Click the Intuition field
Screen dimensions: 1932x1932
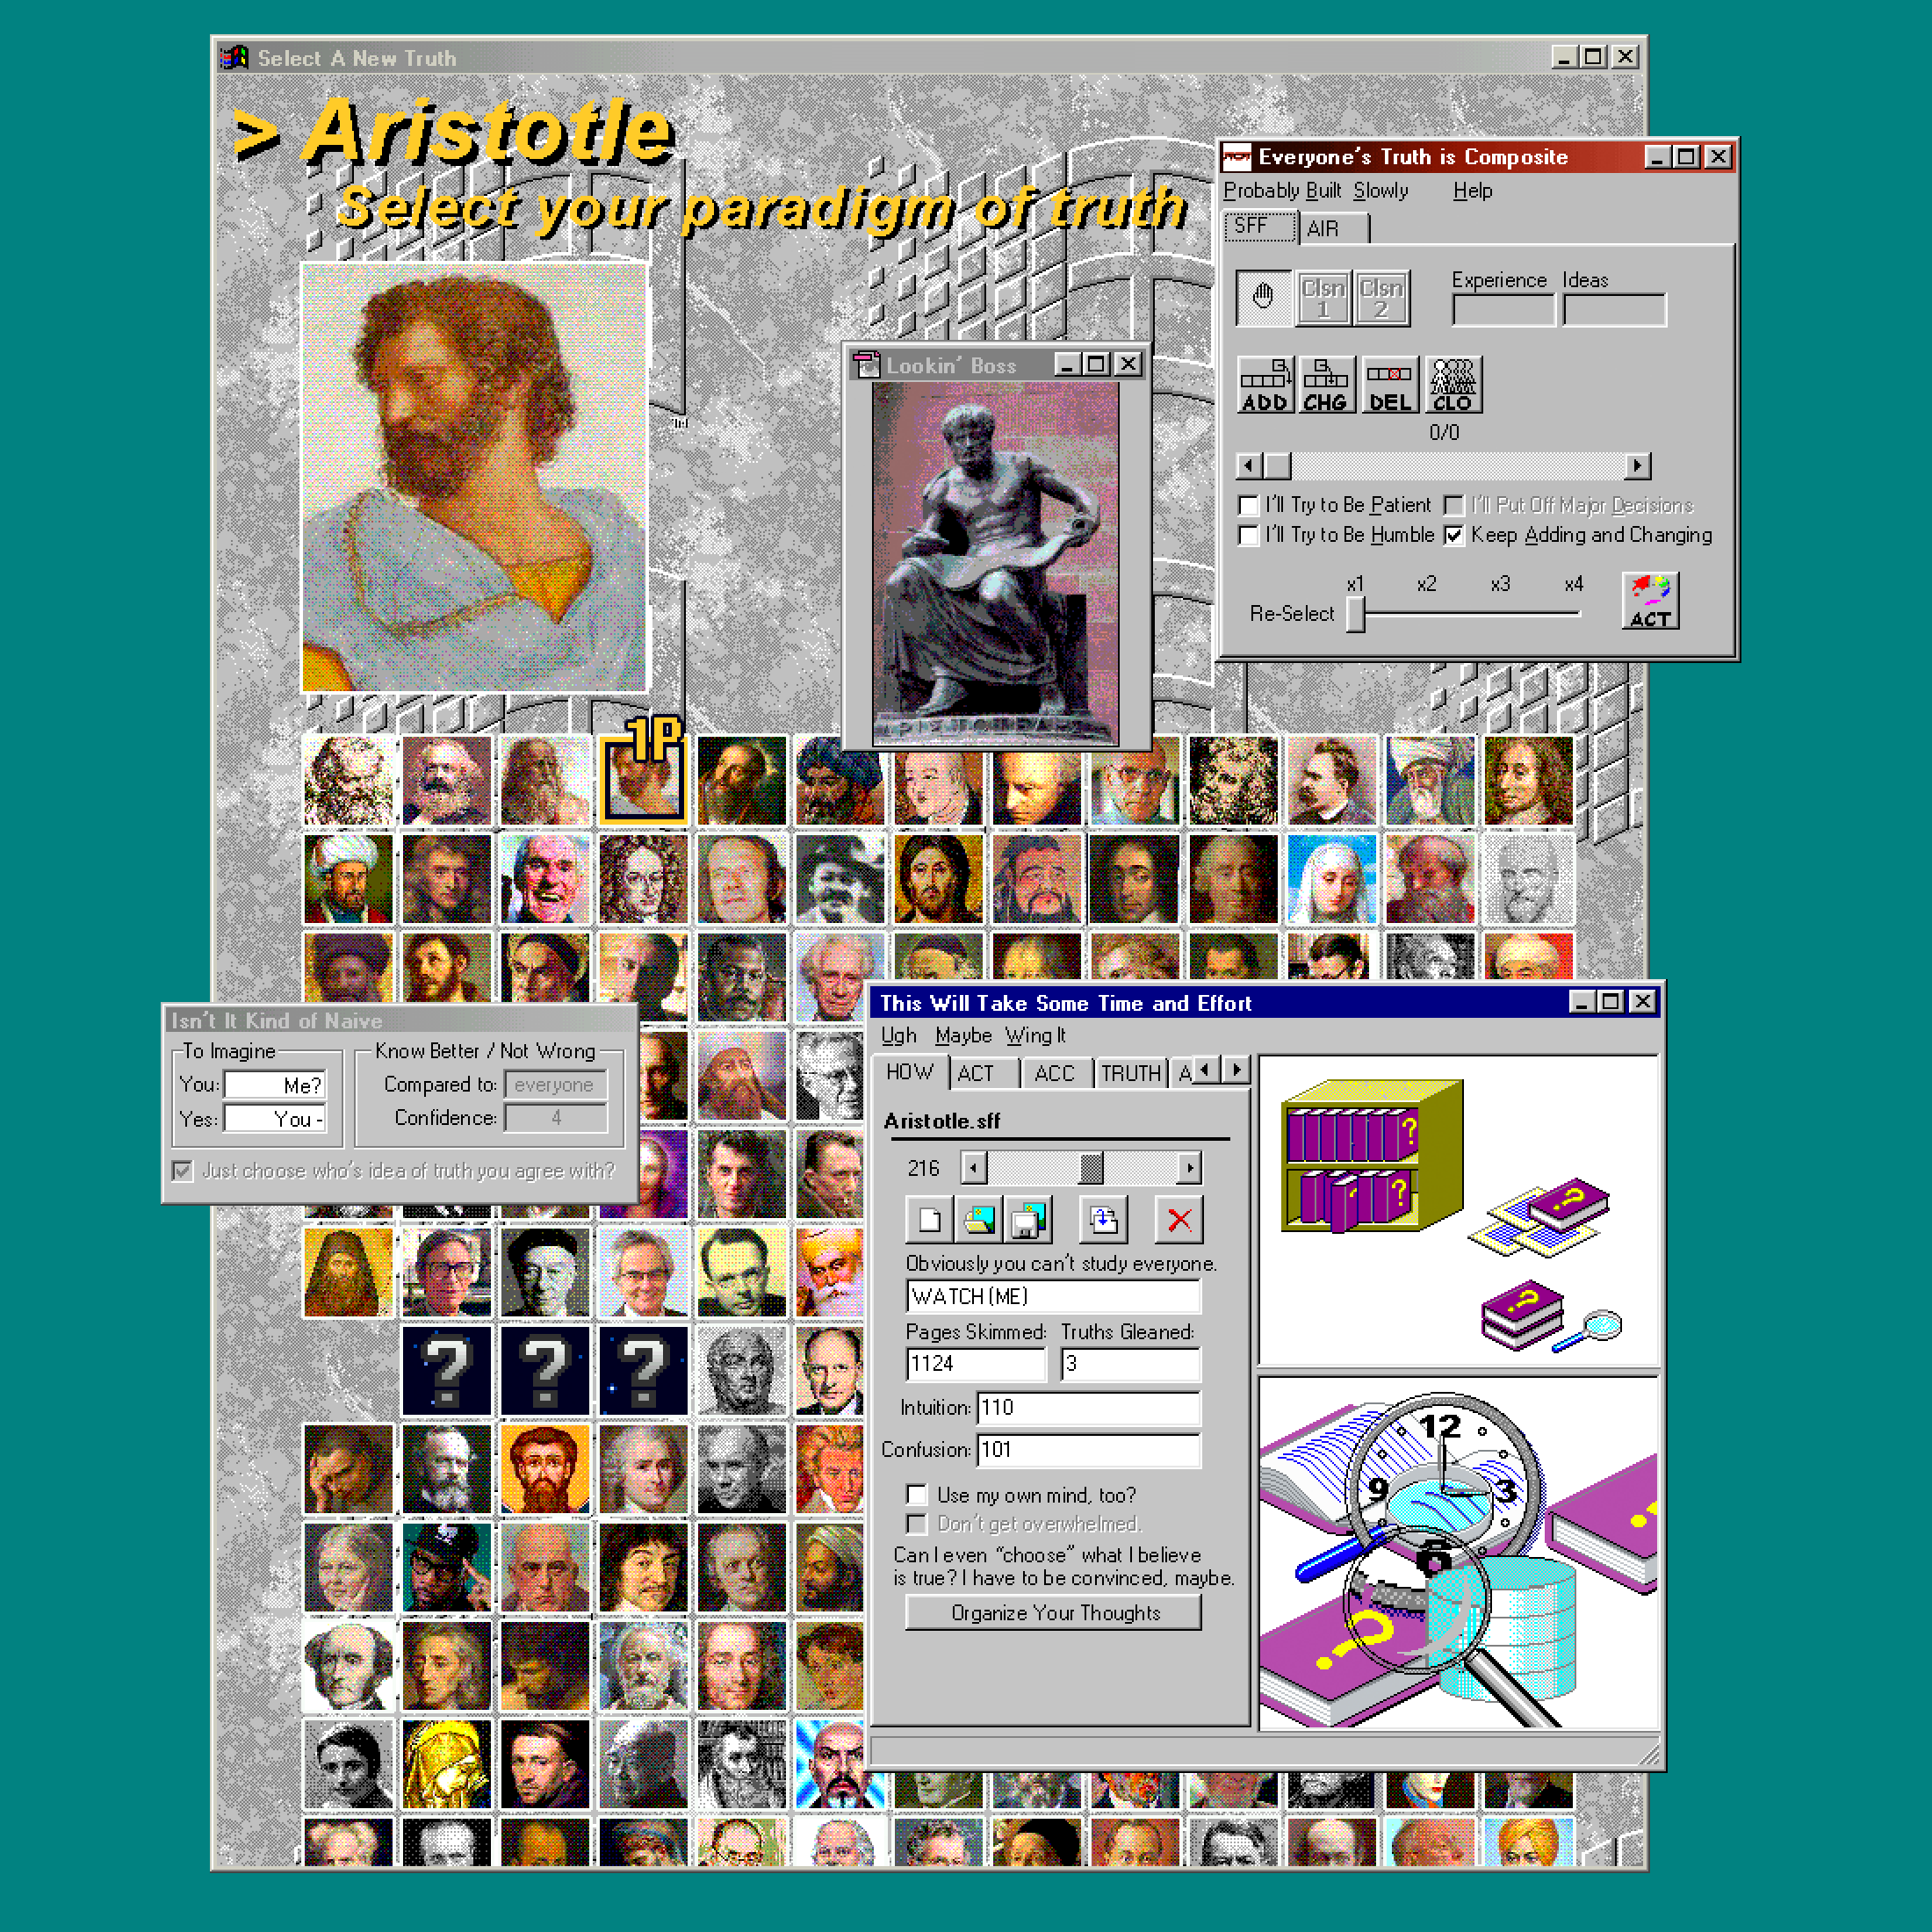pos(1089,1407)
